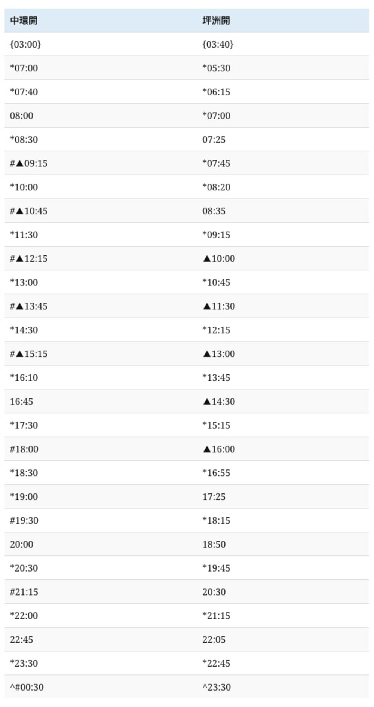Image resolution: width=374 pixels, height=707 pixels.
Task: Click the 中環開 column header
Action: coord(24,21)
